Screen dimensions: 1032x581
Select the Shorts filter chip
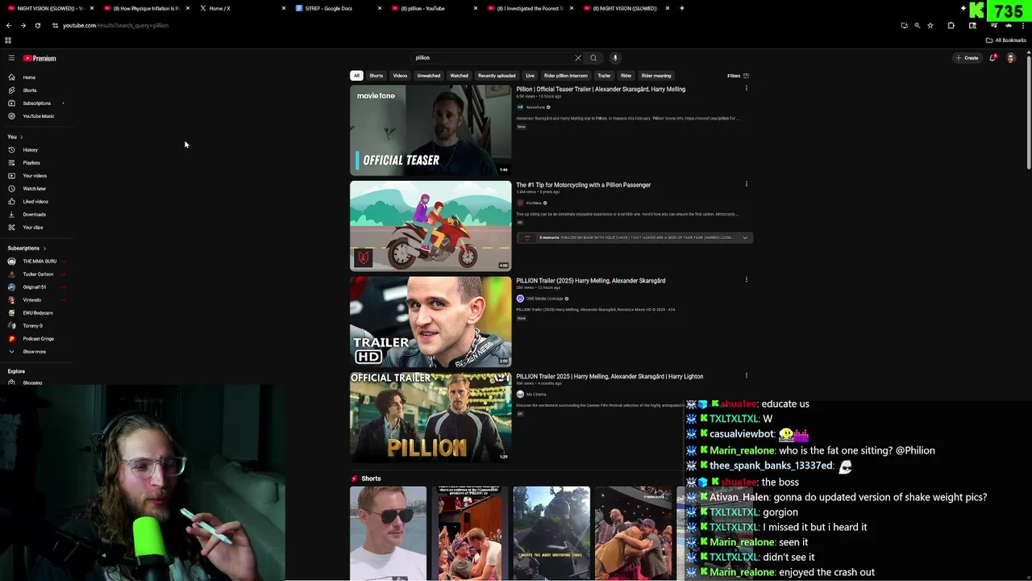(x=377, y=76)
